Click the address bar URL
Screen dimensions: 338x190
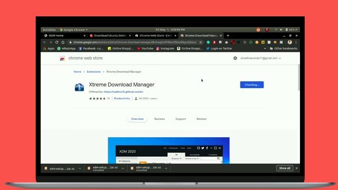pyautogui.click(x=135, y=42)
